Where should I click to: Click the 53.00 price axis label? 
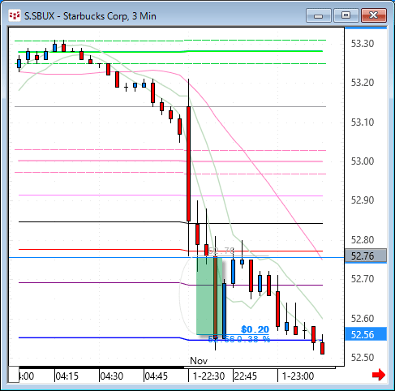363,161
